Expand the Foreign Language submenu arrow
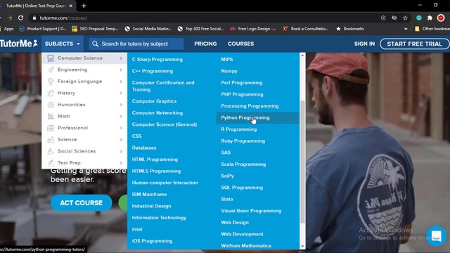The height and width of the screenshot is (253, 450). coord(121,82)
